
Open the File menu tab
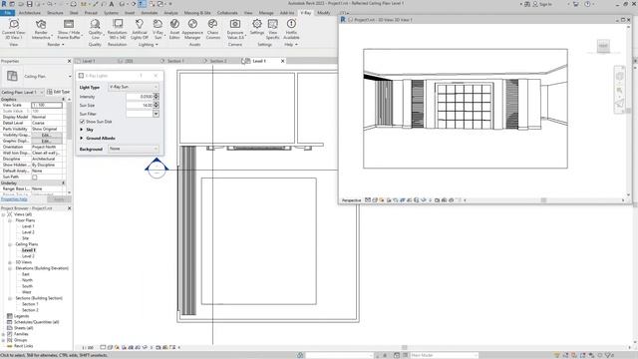[8, 13]
